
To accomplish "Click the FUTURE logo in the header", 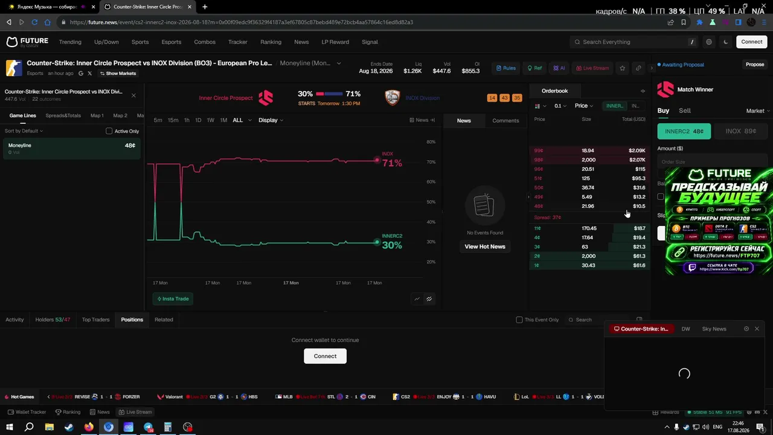I will (x=27, y=42).
